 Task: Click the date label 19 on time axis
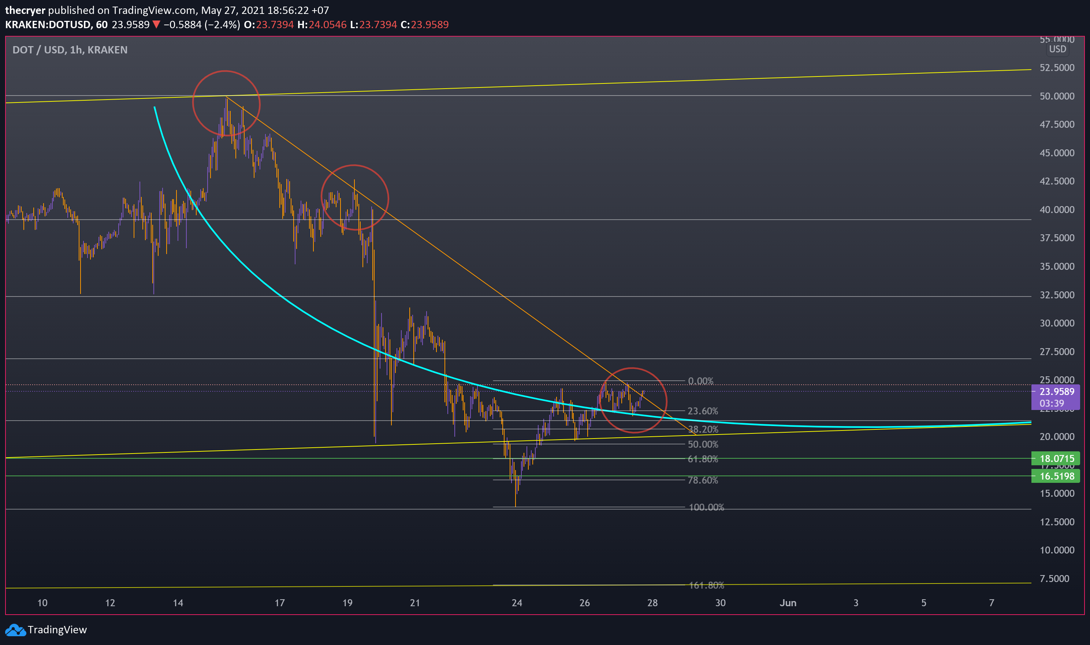click(x=347, y=603)
